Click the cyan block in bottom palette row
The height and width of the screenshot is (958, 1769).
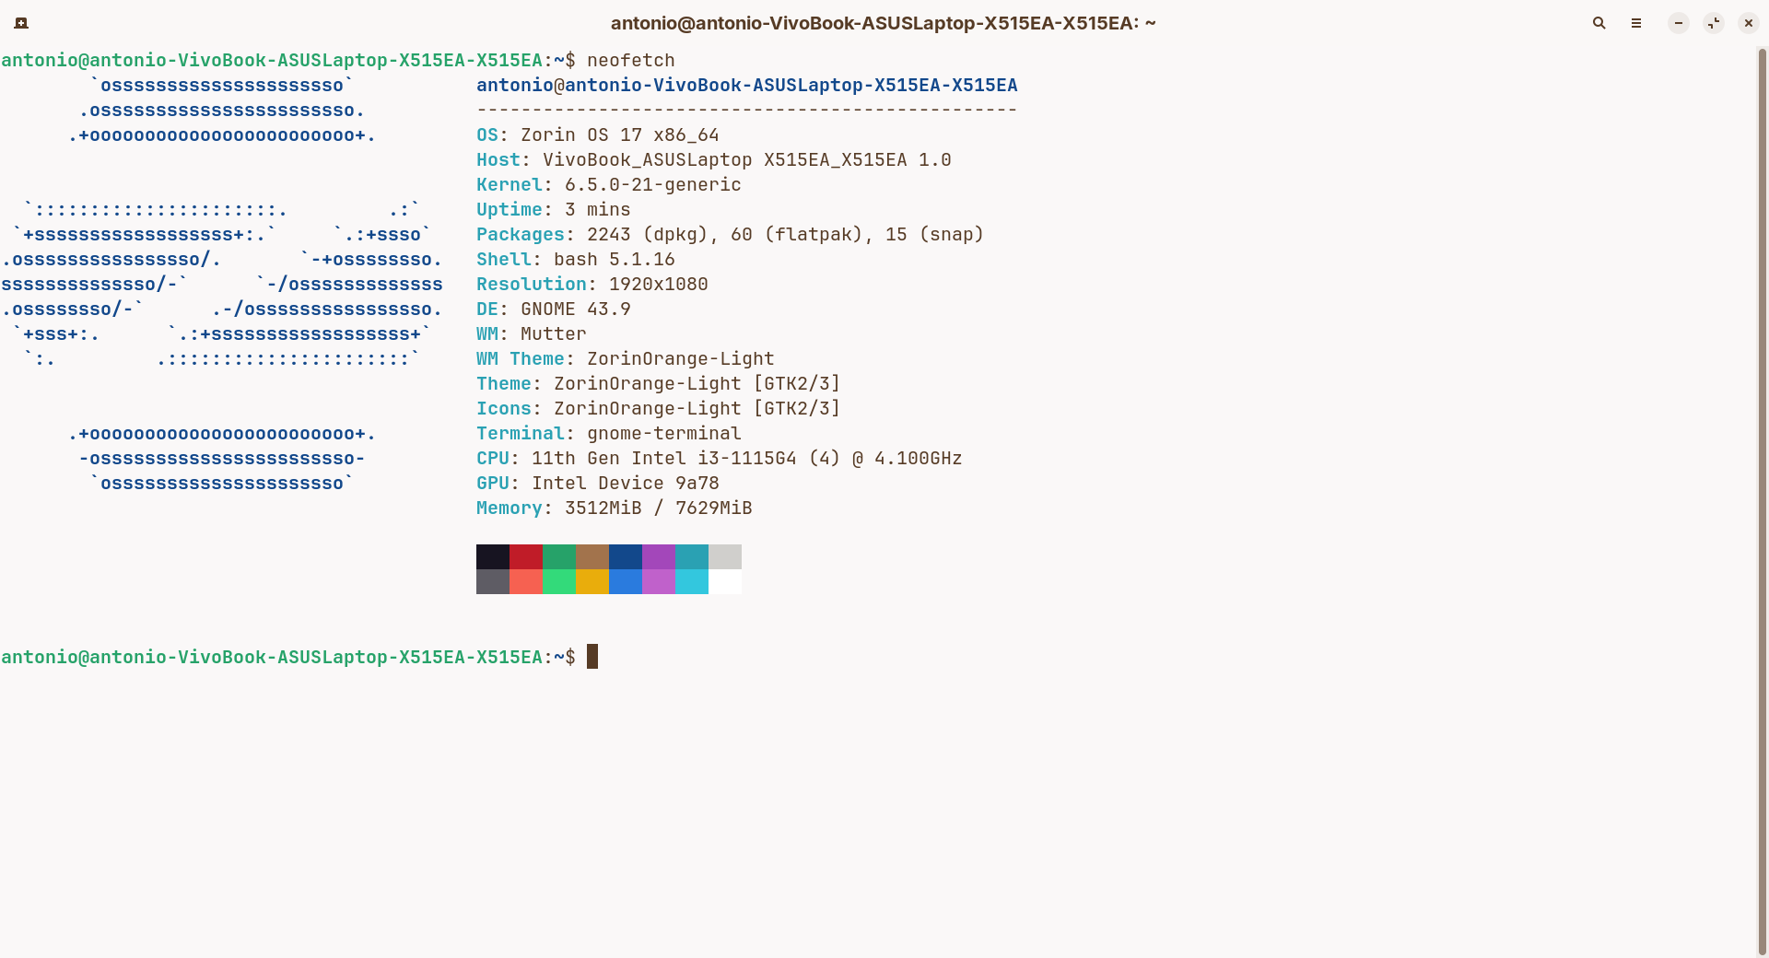pos(692,581)
